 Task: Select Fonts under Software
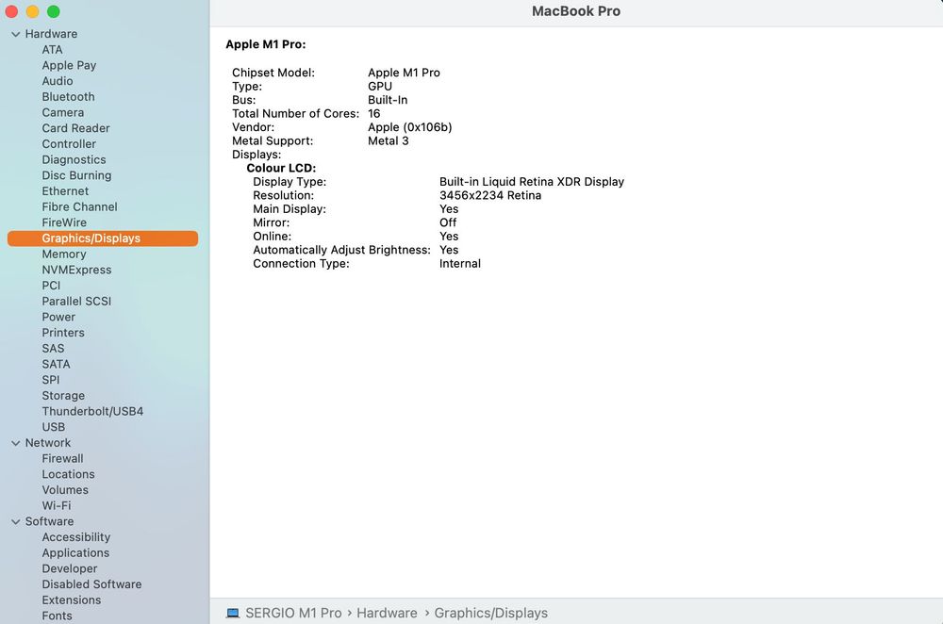coord(57,616)
